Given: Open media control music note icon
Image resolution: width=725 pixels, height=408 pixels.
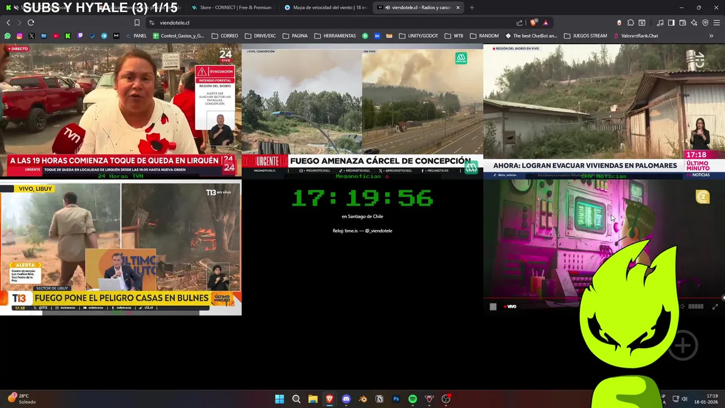Looking at the screenshot, I should [x=660, y=23].
